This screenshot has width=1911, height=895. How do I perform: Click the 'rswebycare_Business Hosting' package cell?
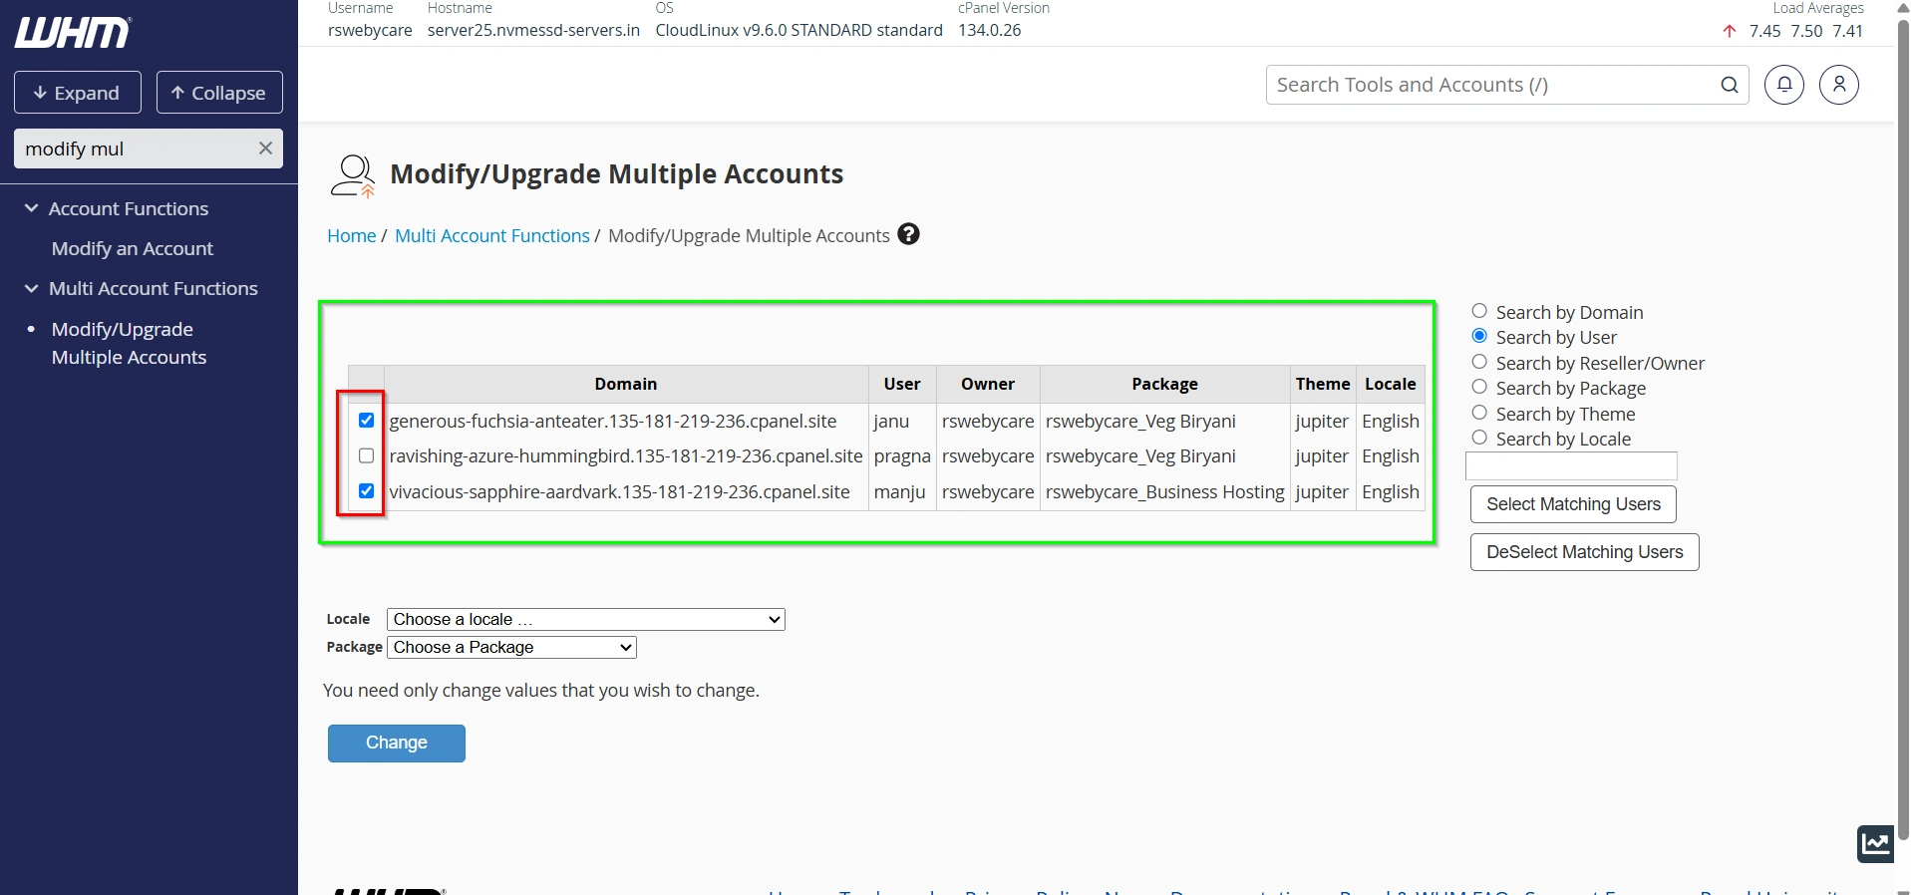pos(1165,491)
